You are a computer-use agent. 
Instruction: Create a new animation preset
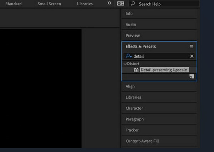(x=192, y=76)
